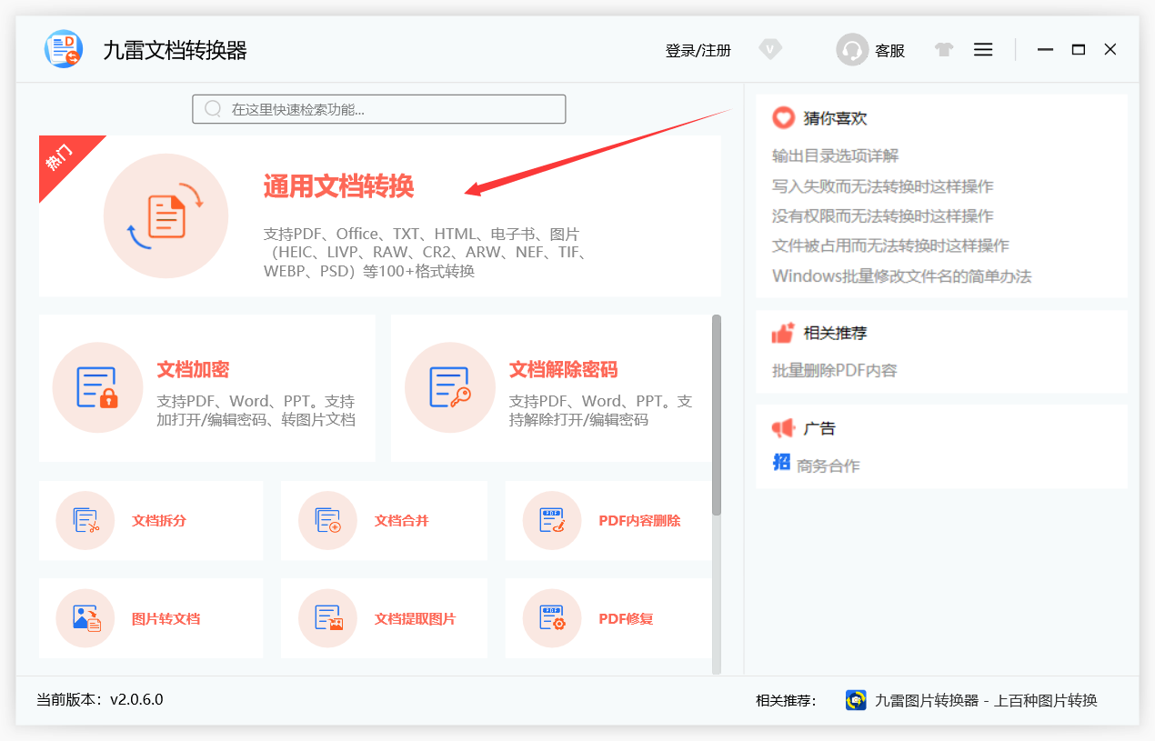This screenshot has height=741, width=1155.
Task: Click the 广告 megaphone icon
Action: (x=783, y=428)
